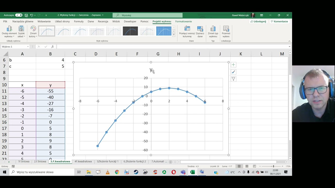Open Zaznacz dane dialog
Image resolution: width=335 pixels, height=188 pixels.
tap(200, 32)
